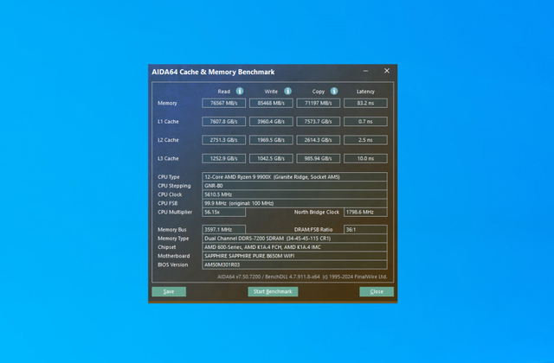Click the Memory Latency value box

pos(365,103)
